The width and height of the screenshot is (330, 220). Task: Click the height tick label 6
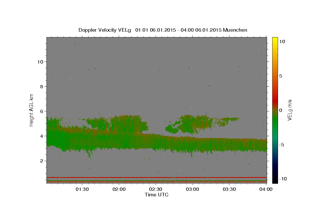(42, 111)
